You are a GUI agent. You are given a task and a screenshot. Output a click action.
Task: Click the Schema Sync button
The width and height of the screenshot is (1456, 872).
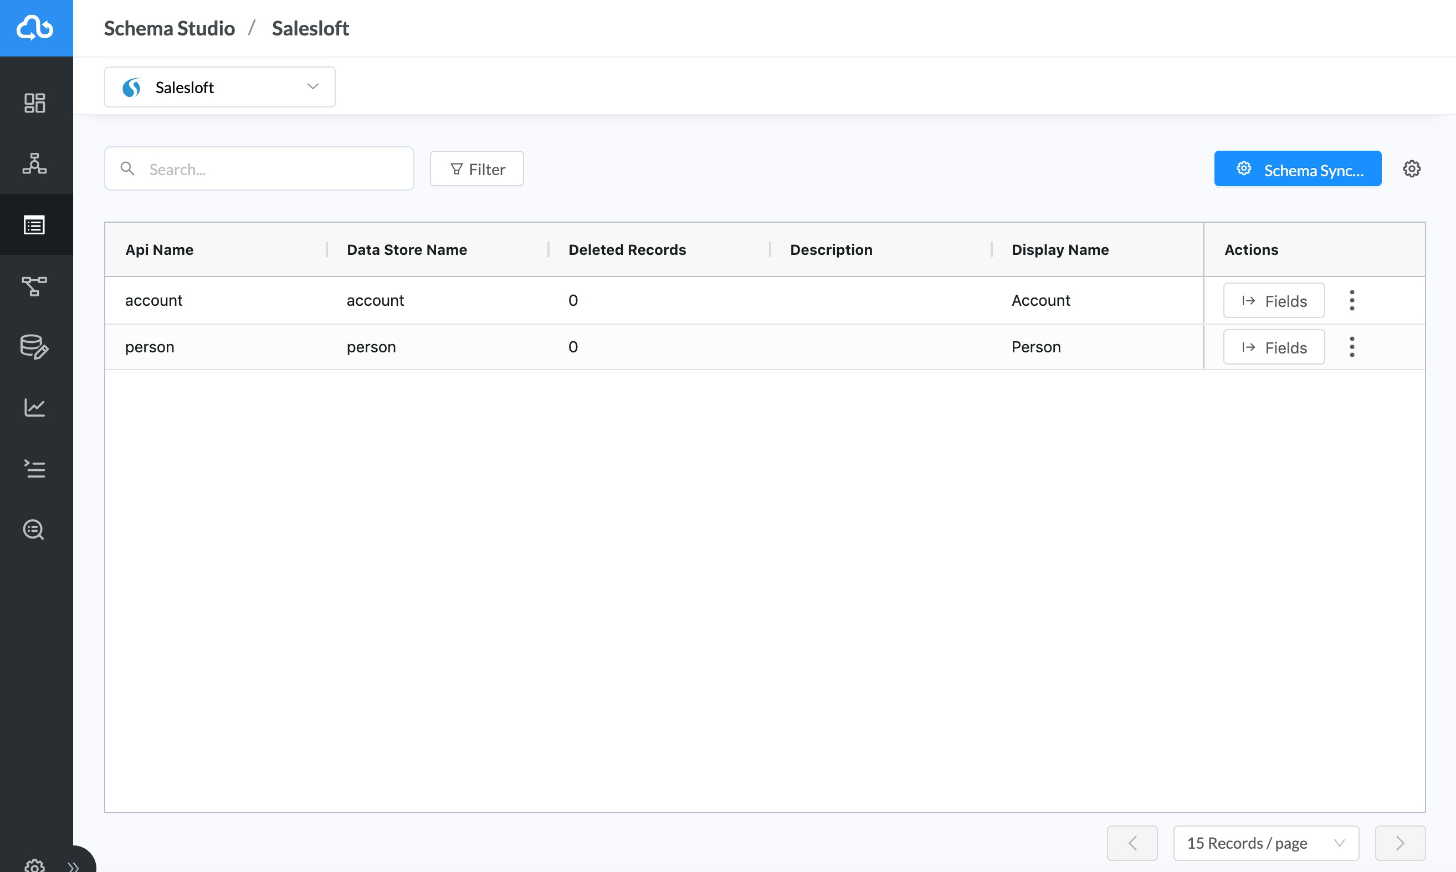point(1298,169)
